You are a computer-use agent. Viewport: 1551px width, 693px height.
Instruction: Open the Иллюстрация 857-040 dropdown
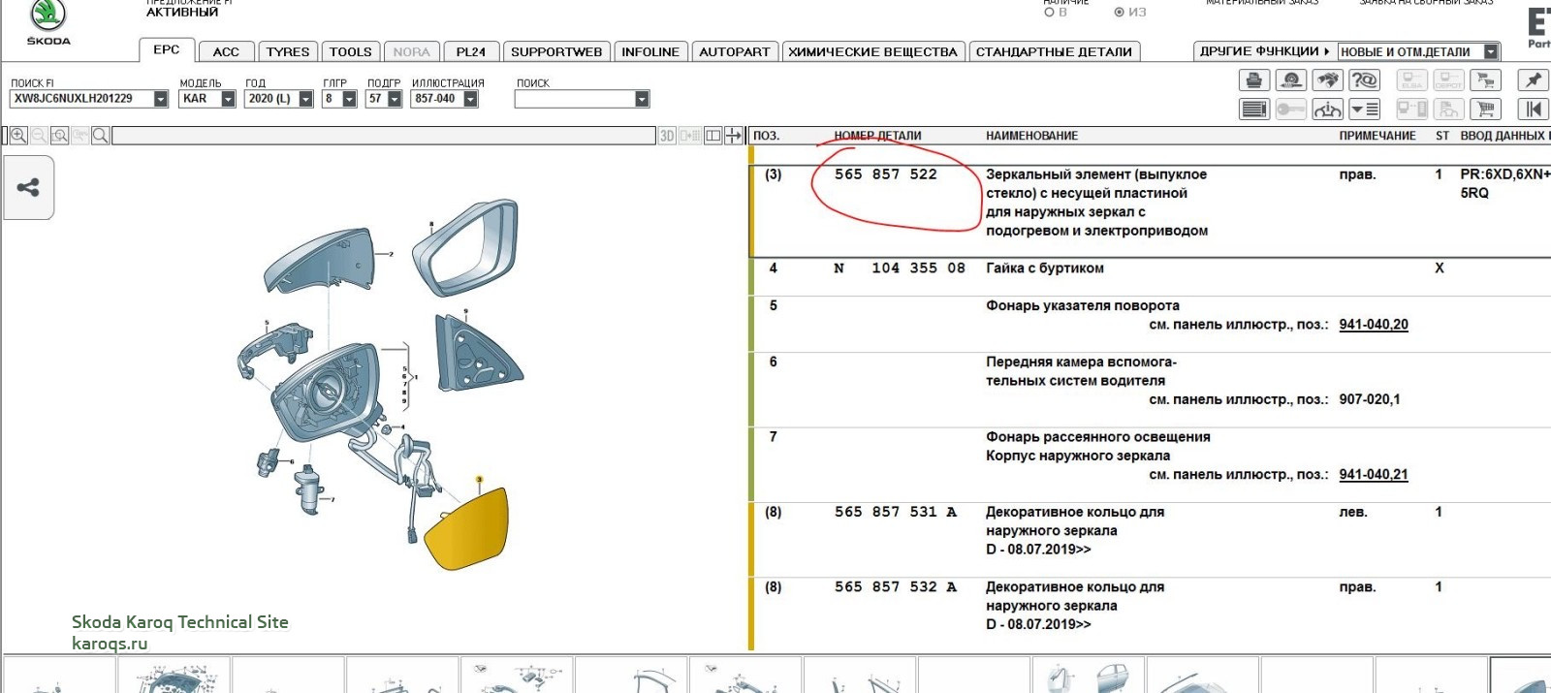[470, 99]
